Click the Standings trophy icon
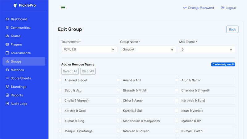This screenshot has height=139, width=247. (x=7, y=87)
